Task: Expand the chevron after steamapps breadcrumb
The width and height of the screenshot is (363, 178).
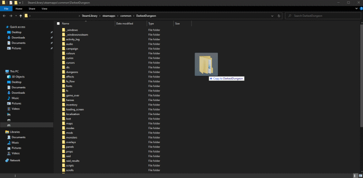Action: click(118, 16)
